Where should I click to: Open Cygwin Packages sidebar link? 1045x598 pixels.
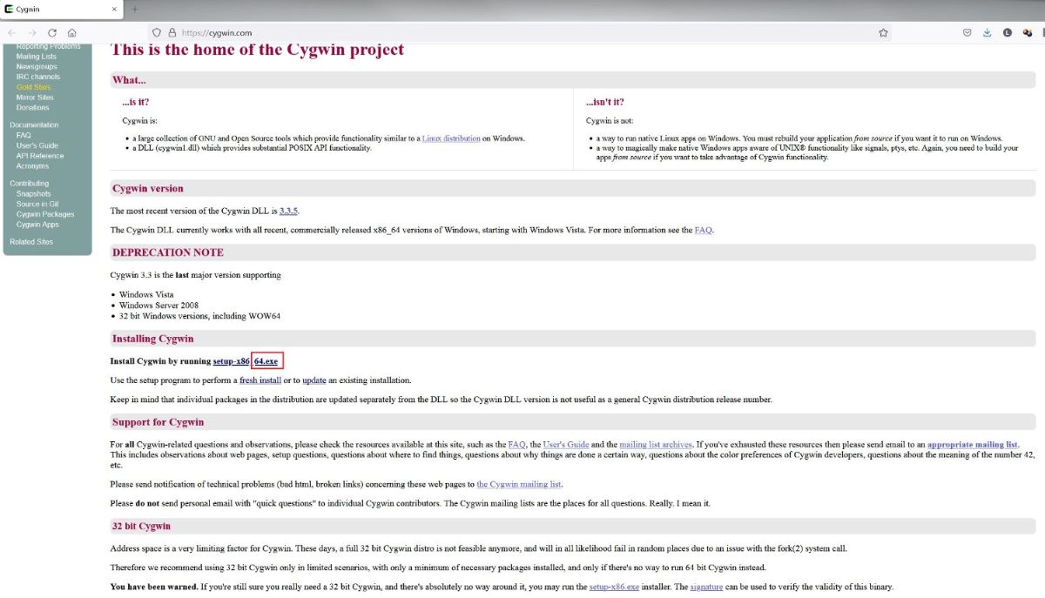coord(45,214)
